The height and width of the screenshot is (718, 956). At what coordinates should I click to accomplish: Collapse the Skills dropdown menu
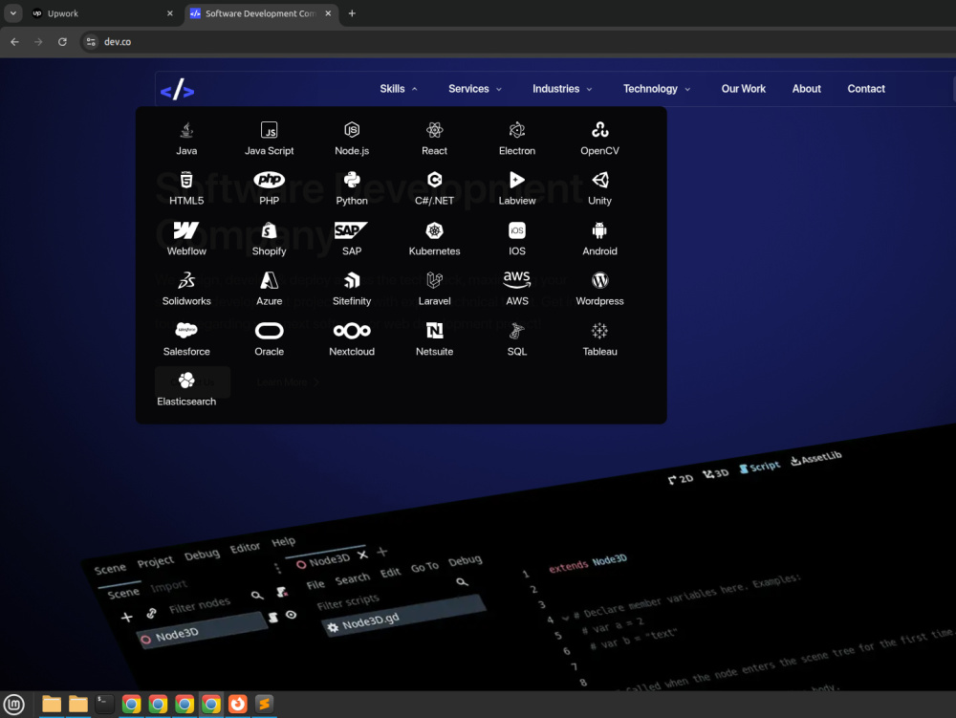point(399,89)
